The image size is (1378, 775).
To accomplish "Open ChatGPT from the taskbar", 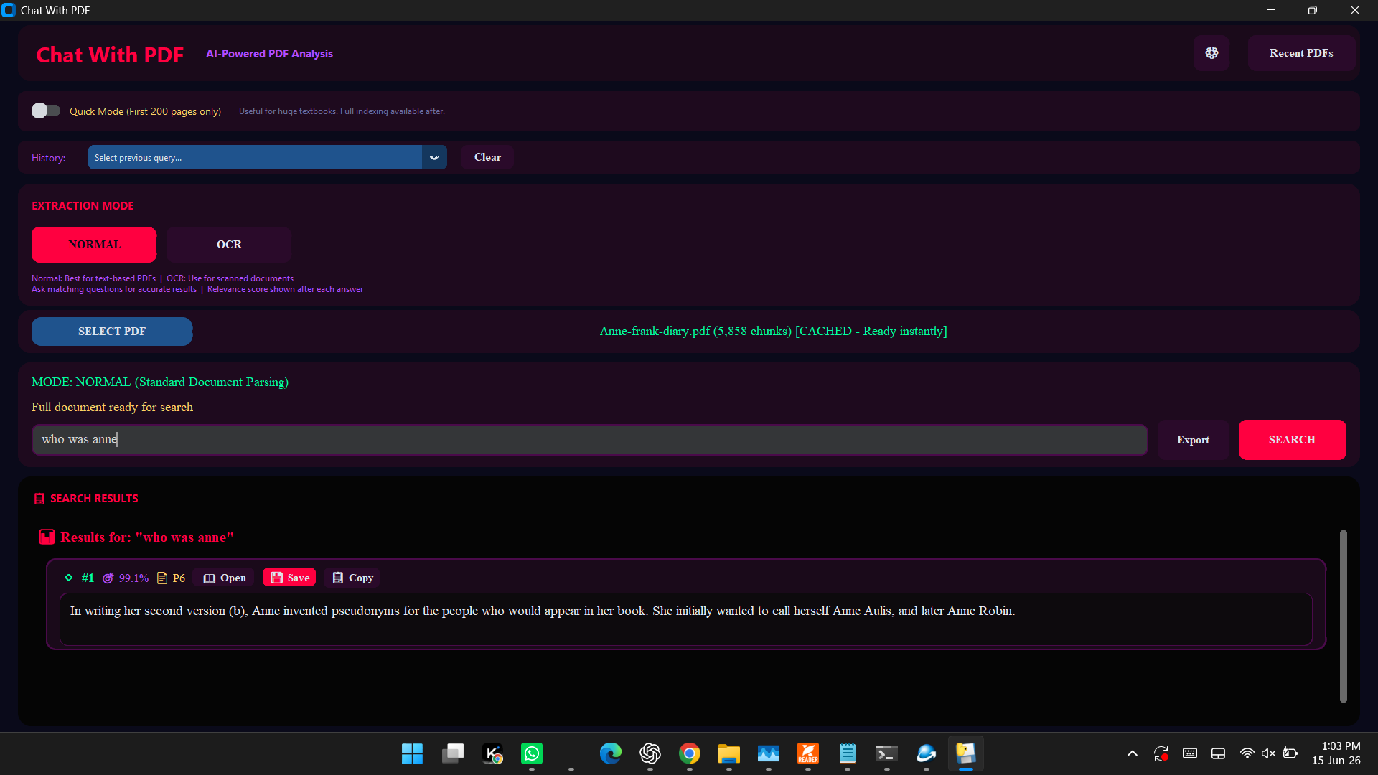I will (650, 753).
